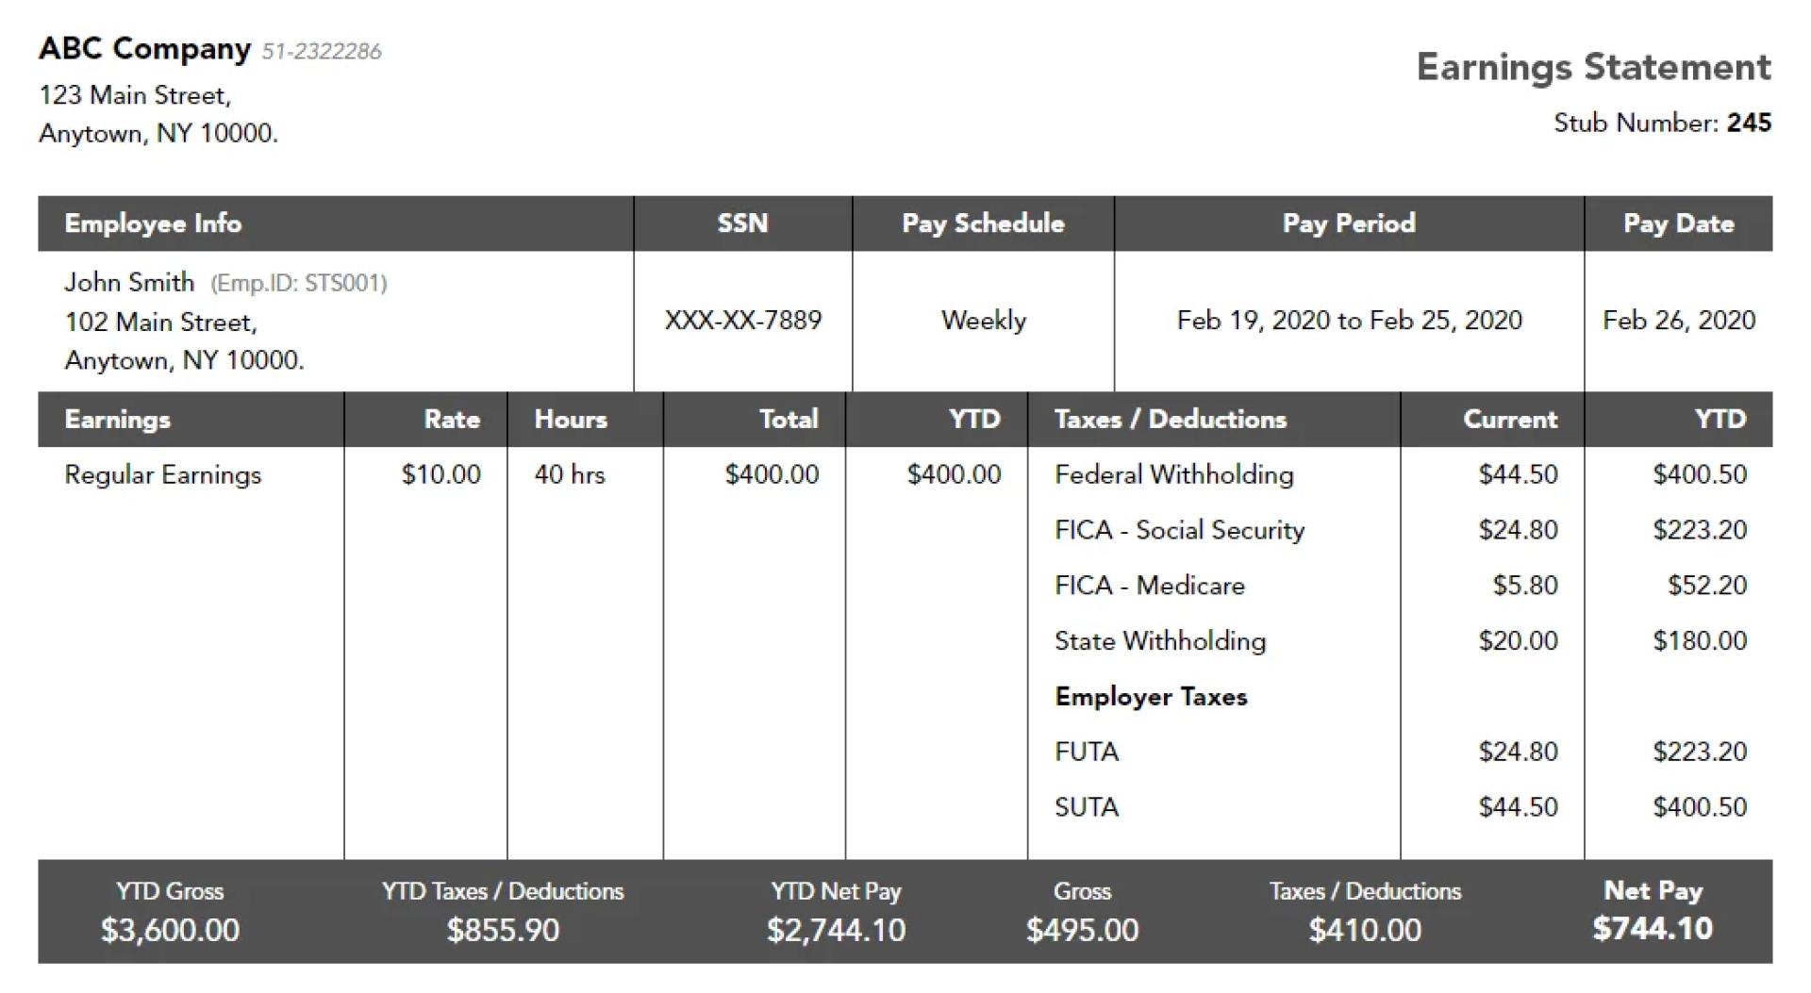Select the Federal Withholding line item
The height and width of the screenshot is (993, 1811).
tap(1173, 474)
